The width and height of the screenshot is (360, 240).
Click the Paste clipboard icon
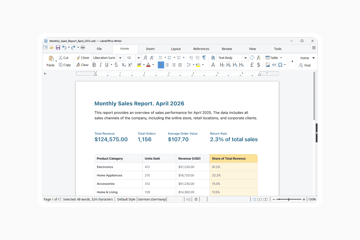[51, 58]
